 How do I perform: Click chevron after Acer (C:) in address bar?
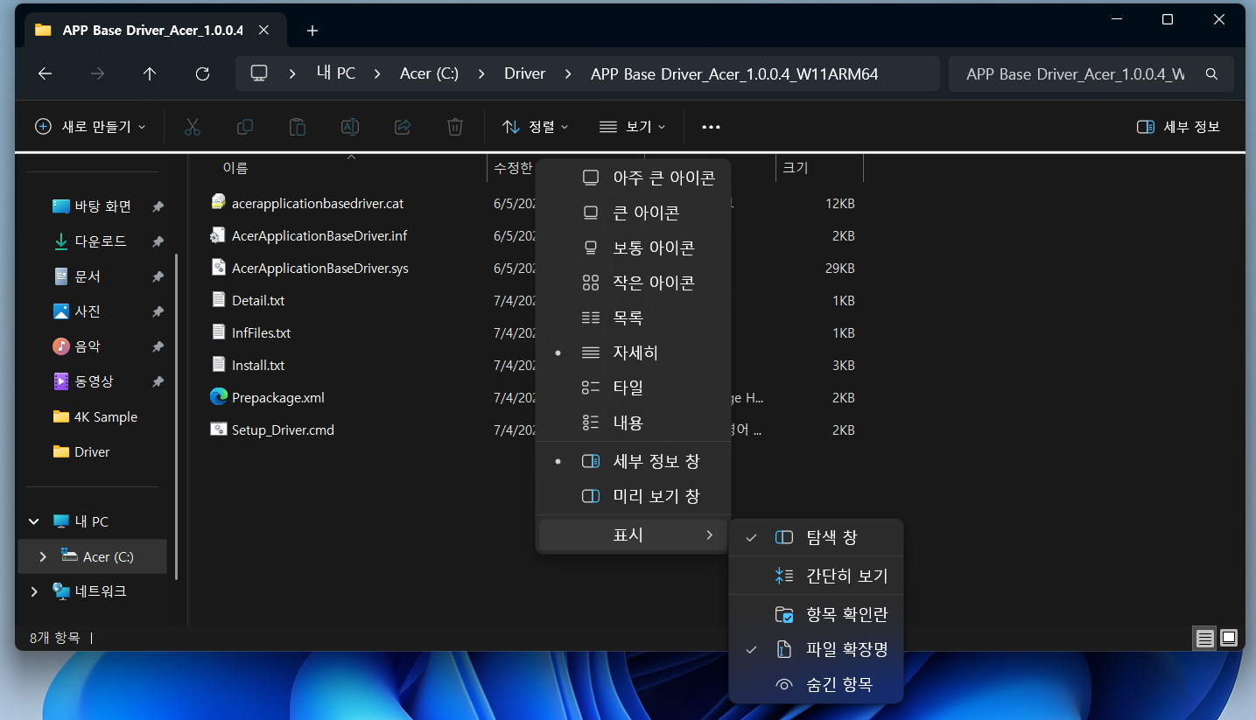click(481, 74)
